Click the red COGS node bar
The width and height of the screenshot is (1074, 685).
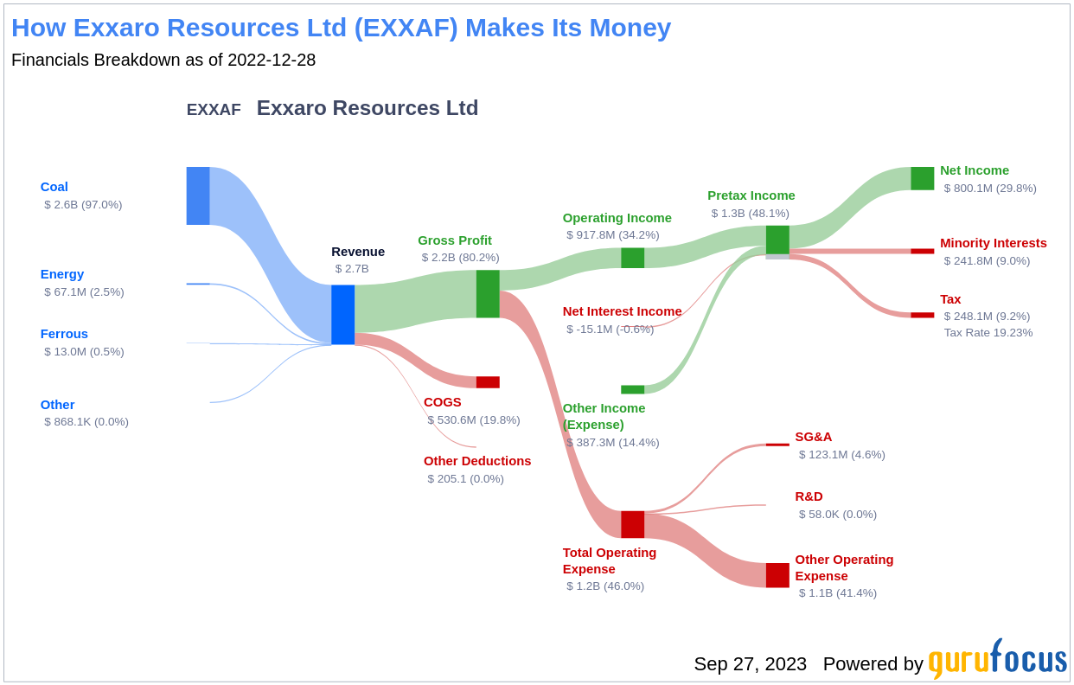(488, 382)
